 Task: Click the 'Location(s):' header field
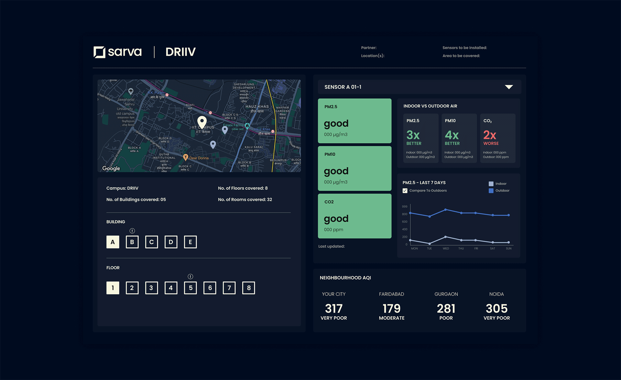pos(373,56)
